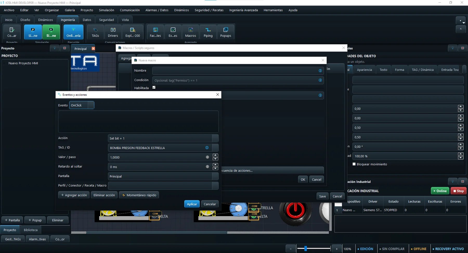
Task: Close the Comunicación Industrial panel
Action: 463,181
